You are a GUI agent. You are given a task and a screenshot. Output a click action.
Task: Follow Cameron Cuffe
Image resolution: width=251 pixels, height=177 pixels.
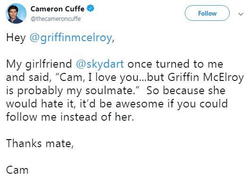208,13
